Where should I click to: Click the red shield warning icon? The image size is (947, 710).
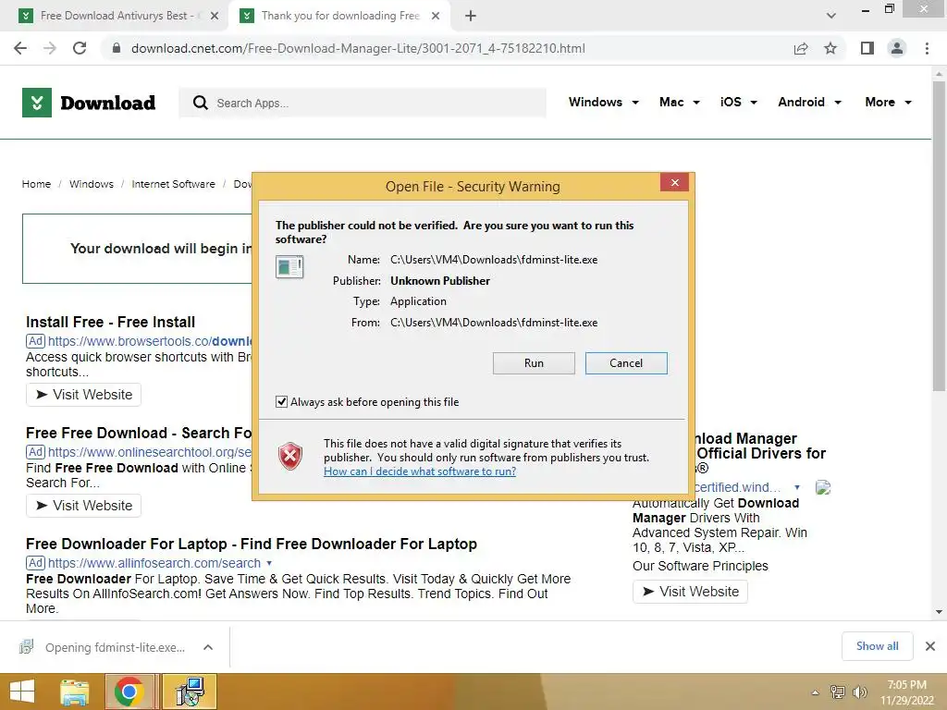click(290, 456)
